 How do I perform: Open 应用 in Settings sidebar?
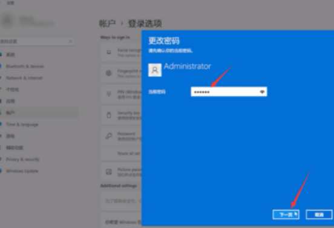[10, 101]
